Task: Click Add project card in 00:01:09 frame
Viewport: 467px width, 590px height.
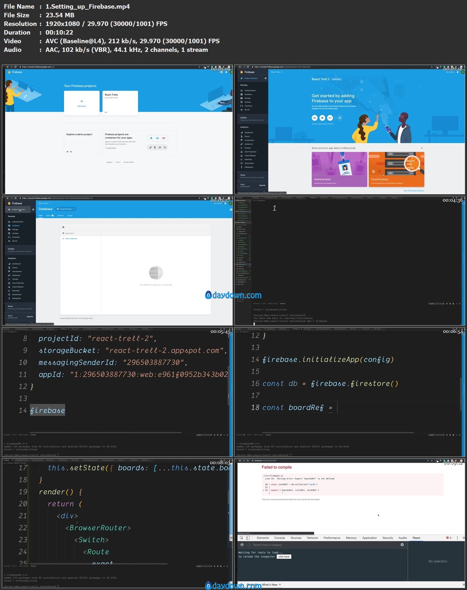Action: (x=82, y=103)
